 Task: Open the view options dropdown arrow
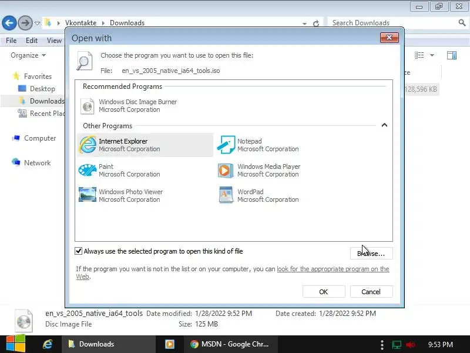432,55
